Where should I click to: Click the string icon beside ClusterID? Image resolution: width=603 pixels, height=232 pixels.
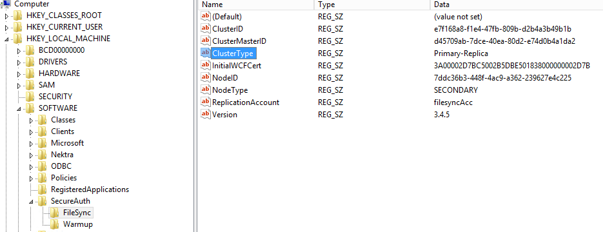206,29
